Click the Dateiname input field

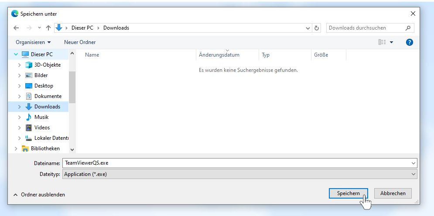pos(236,163)
